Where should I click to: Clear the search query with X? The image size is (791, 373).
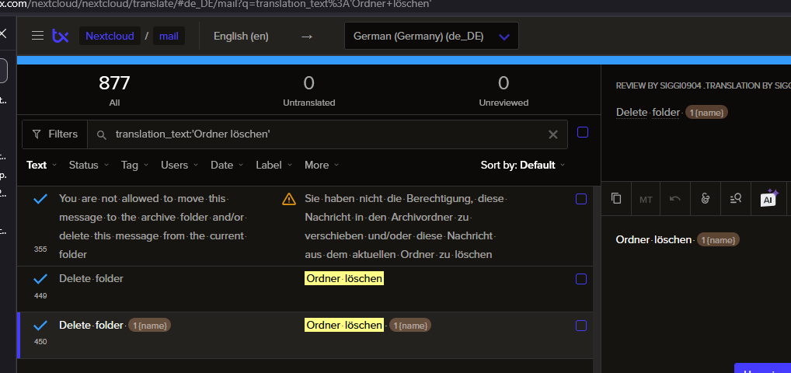553,134
